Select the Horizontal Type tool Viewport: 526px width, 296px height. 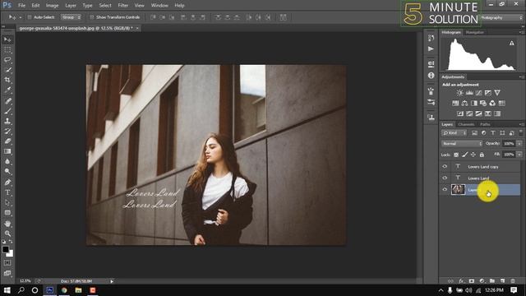coord(7,192)
